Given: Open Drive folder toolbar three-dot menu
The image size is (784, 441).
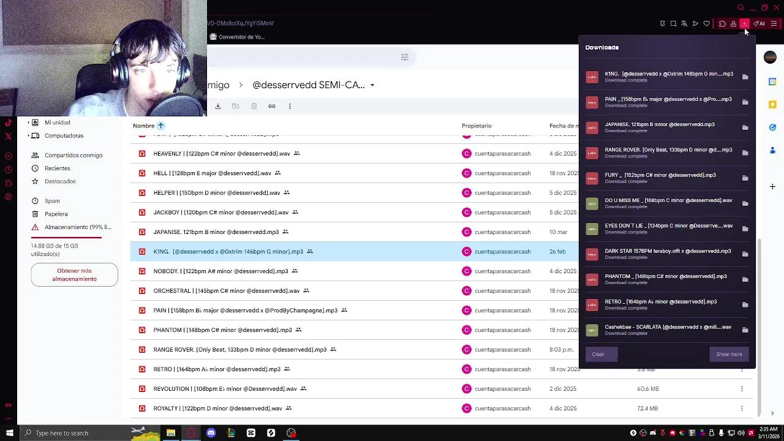Looking at the screenshot, I should coord(290,106).
